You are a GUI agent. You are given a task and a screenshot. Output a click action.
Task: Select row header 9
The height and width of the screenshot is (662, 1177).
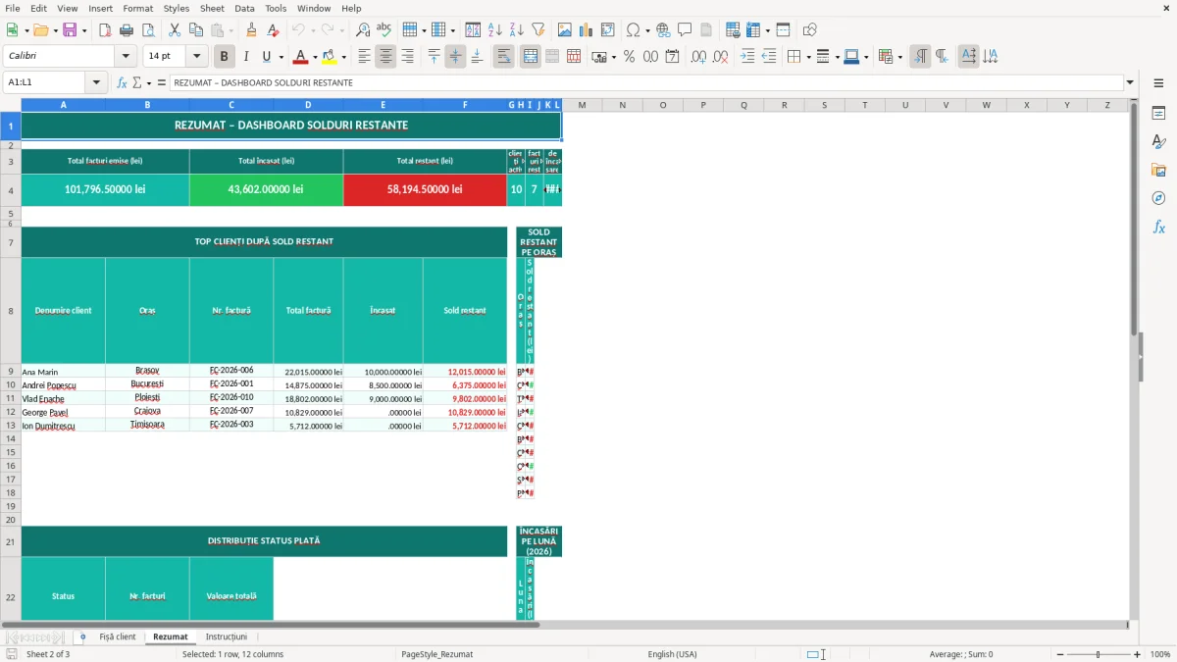coord(10,372)
